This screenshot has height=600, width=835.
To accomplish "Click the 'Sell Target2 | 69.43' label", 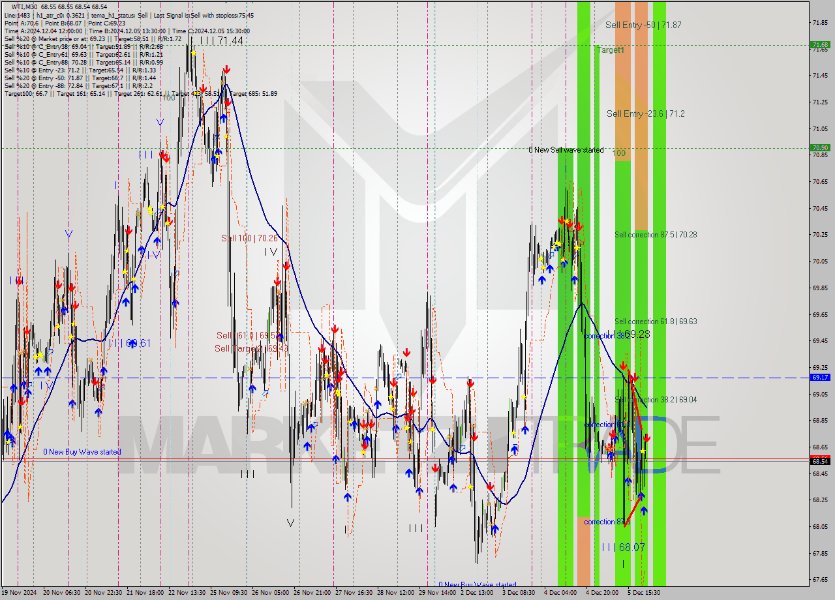I will pyautogui.click(x=251, y=349).
